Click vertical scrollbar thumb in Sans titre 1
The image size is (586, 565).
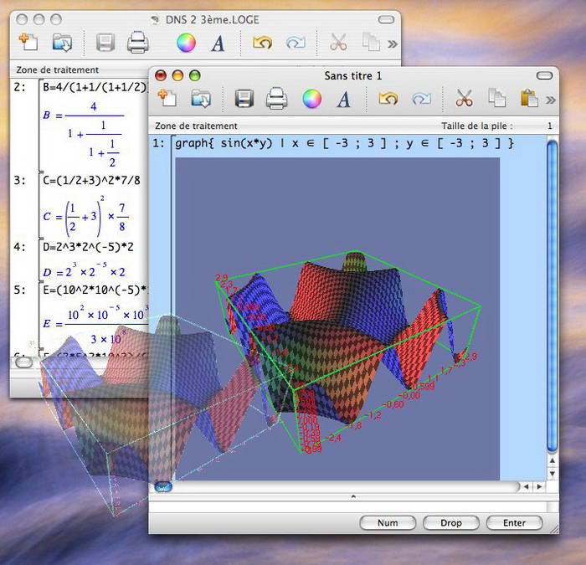[x=552, y=296]
